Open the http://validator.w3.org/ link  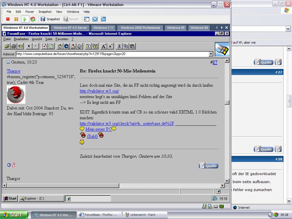(x=99, y=91)
